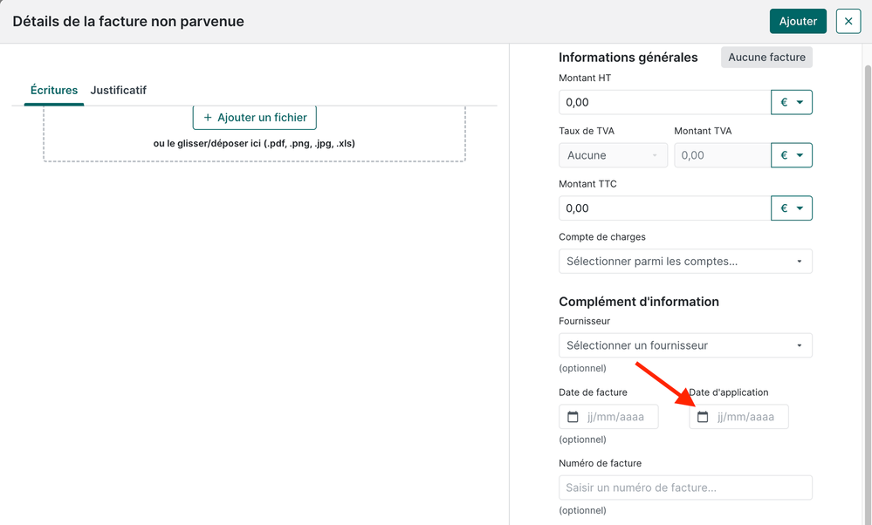
Task: Open currency selector for Montant TTC
Action: point(792,208)
